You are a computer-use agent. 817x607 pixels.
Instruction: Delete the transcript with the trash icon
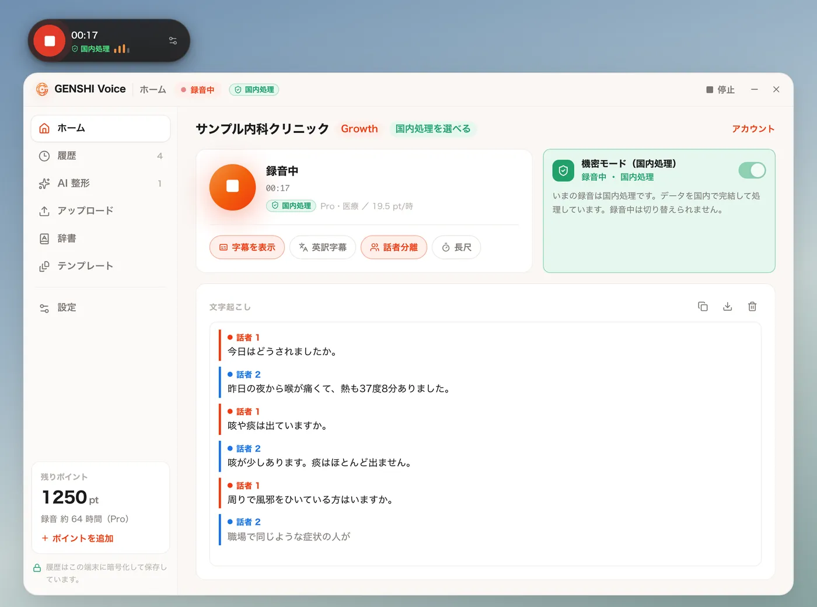pos(752,307)
